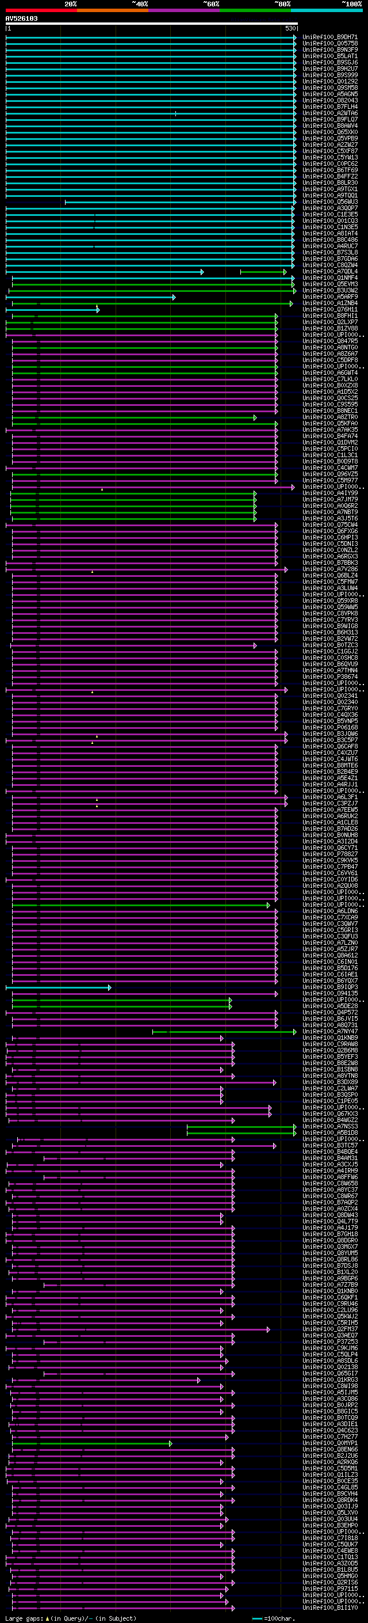Click the short green segment on UniRef100_A7QDL4 row
Screen dimensions: 368x1623
pyautogui.click(x=263, y=272)
